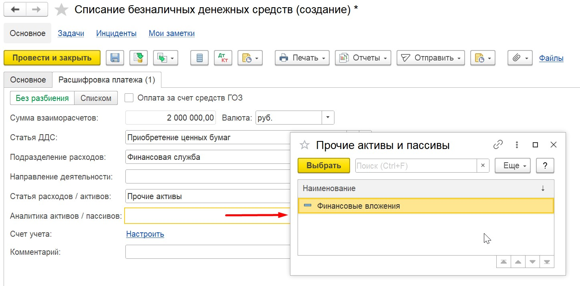The width and height of the screenshot is (580, 286).
Task: Select the Финансовые вложения row
Action: pyautogui.click(x=426, y=206)
